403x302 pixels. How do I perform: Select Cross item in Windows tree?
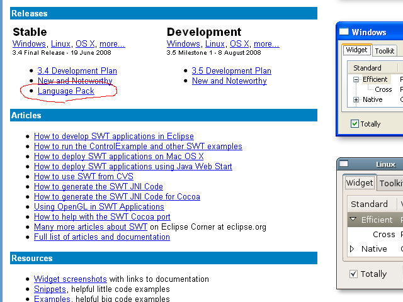(383, 89)
